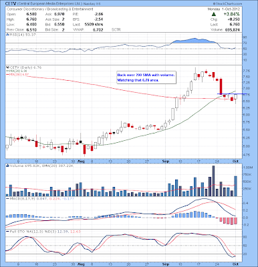Click the +3.84% percent change
Screen dimensions: 258x267
pyautogui.click(x=232, y=14)
